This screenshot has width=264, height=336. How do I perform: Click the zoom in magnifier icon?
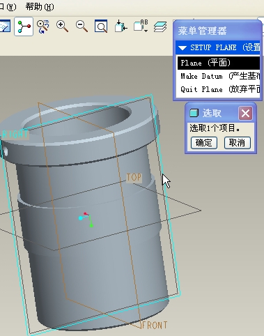tap(62, 26)
